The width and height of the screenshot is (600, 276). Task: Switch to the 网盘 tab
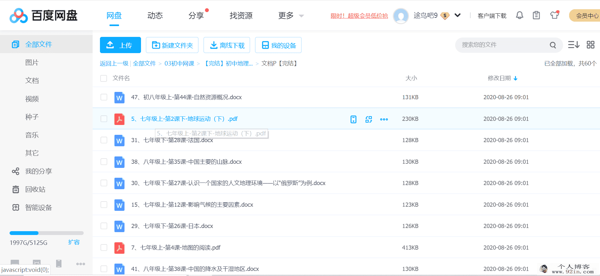tap(114, 16)
